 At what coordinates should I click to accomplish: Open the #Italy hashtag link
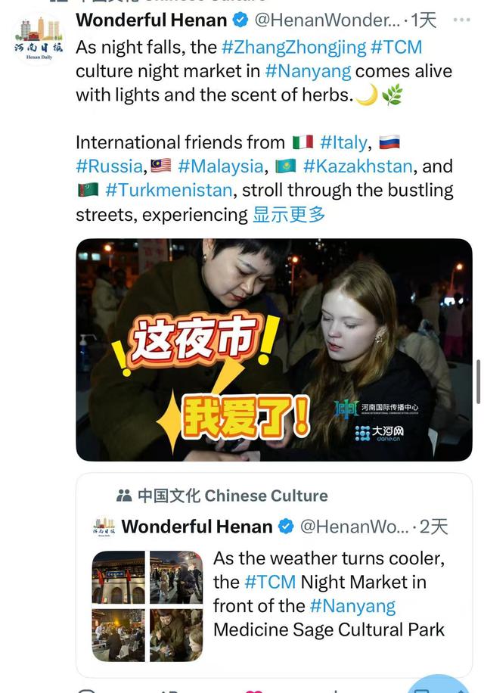tap(343, 142)
